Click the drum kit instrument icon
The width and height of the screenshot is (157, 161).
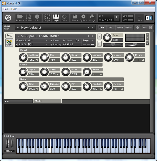pos(9,43)
